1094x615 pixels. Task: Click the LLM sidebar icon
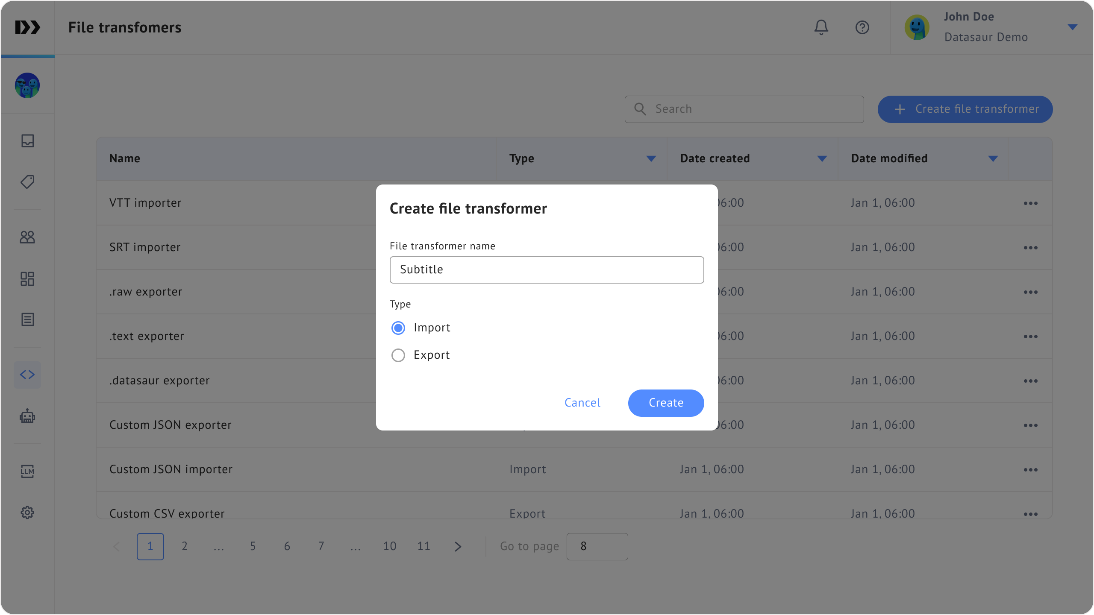[27, 471]
